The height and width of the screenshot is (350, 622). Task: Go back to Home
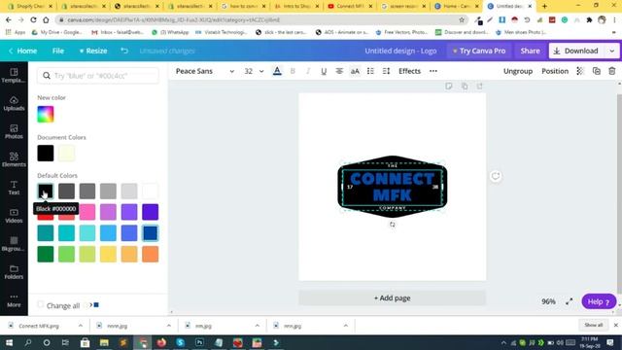coord(22,51)
